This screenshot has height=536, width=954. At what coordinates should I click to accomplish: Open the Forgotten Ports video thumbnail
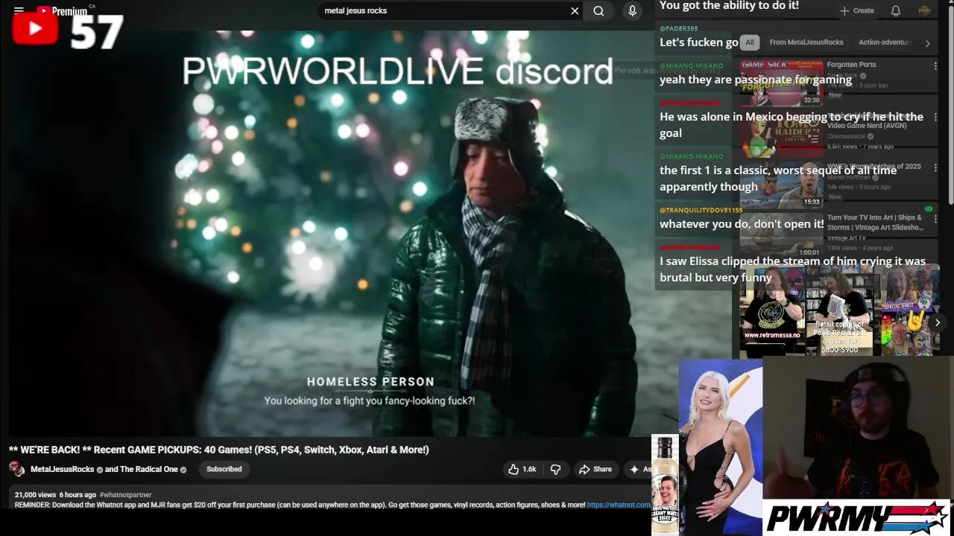pos(781,83)
